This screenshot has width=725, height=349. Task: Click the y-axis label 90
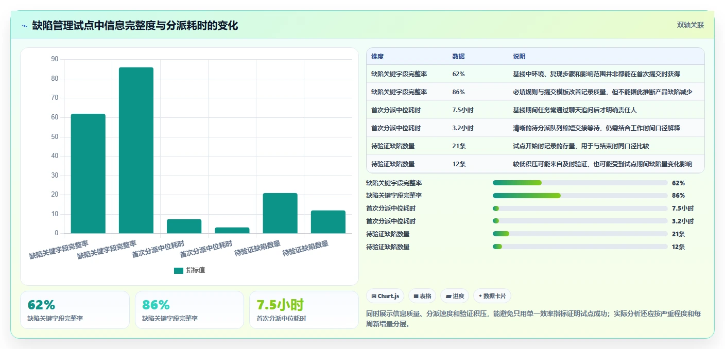click(x=55, y=59)
